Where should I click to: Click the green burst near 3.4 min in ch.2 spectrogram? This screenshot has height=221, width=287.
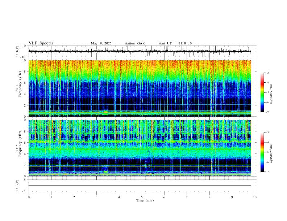[x=105, y=172]
